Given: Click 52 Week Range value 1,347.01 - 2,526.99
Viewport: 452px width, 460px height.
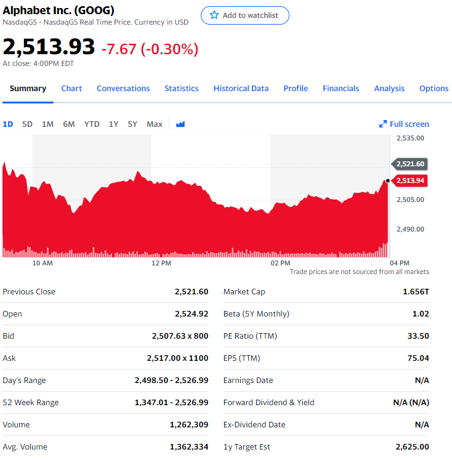Looking at the screenshot, I should (171, 403).
